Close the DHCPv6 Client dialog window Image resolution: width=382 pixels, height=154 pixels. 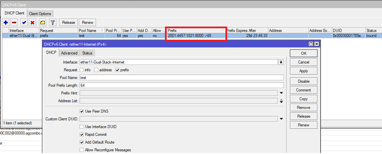316,44
